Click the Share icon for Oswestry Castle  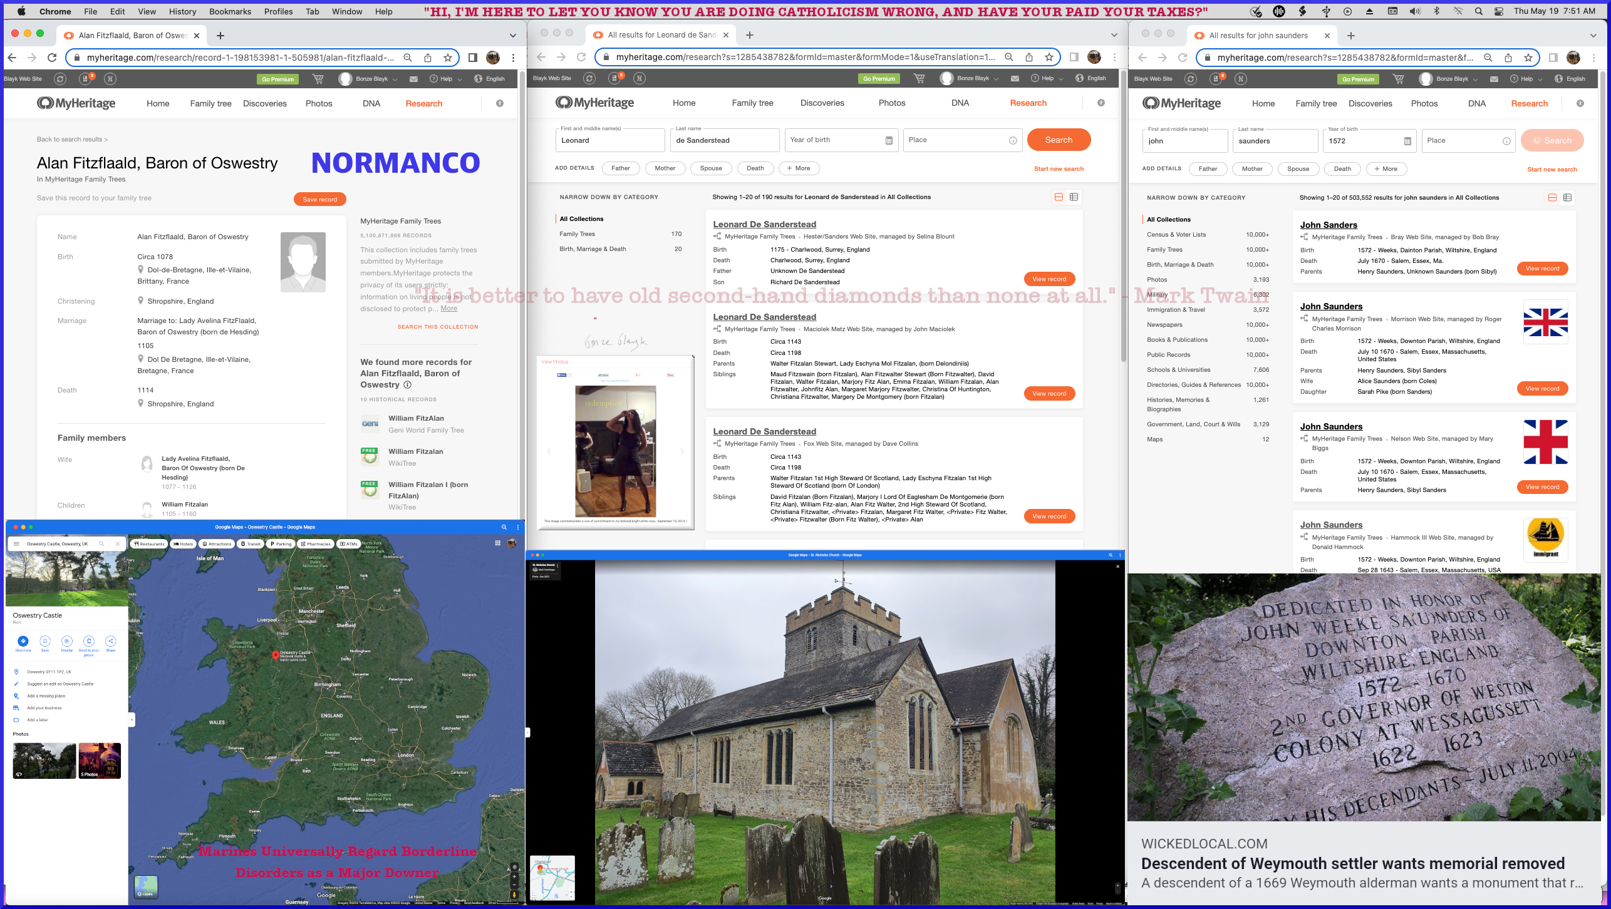coord(111,641)
